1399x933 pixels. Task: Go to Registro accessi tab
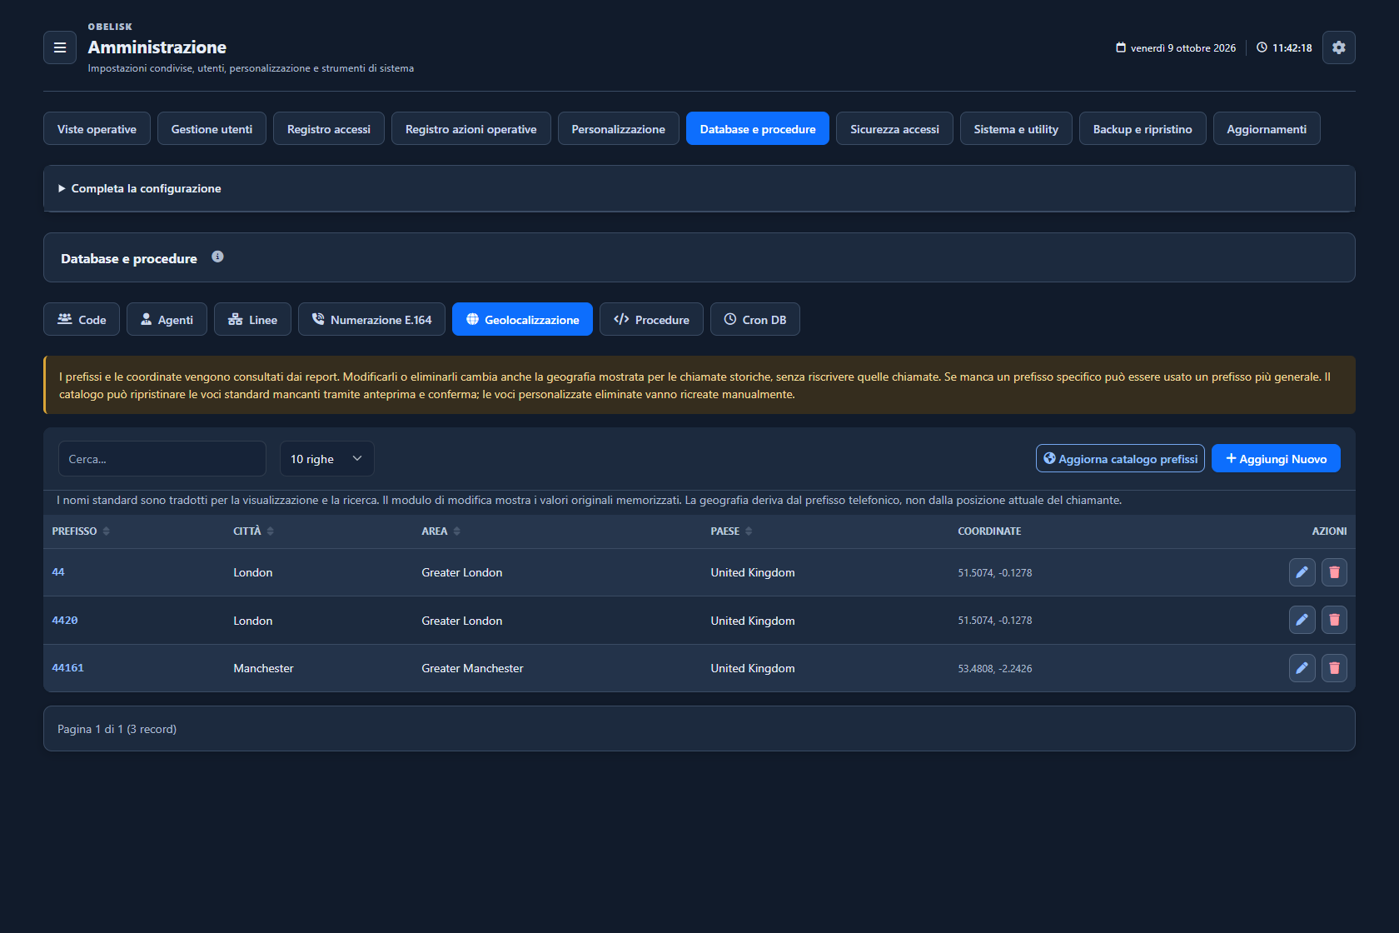(x=329, y=128)
